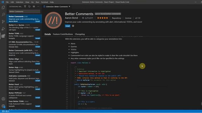Click the extensions search box

coord(24,11)
